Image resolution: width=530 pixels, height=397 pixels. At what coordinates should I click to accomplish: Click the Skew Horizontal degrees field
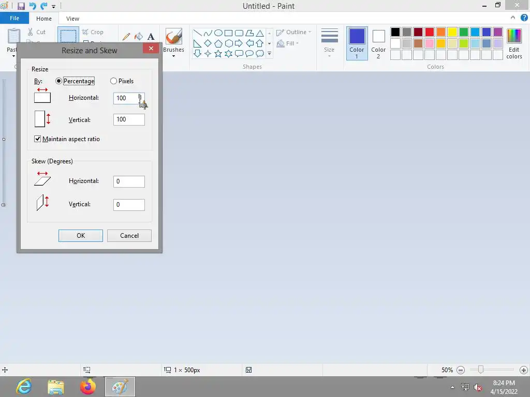pyautogui.click(x=129, y=181)
